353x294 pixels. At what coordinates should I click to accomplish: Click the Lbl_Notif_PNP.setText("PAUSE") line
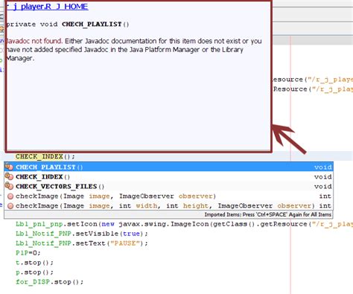tap(82, 243)
